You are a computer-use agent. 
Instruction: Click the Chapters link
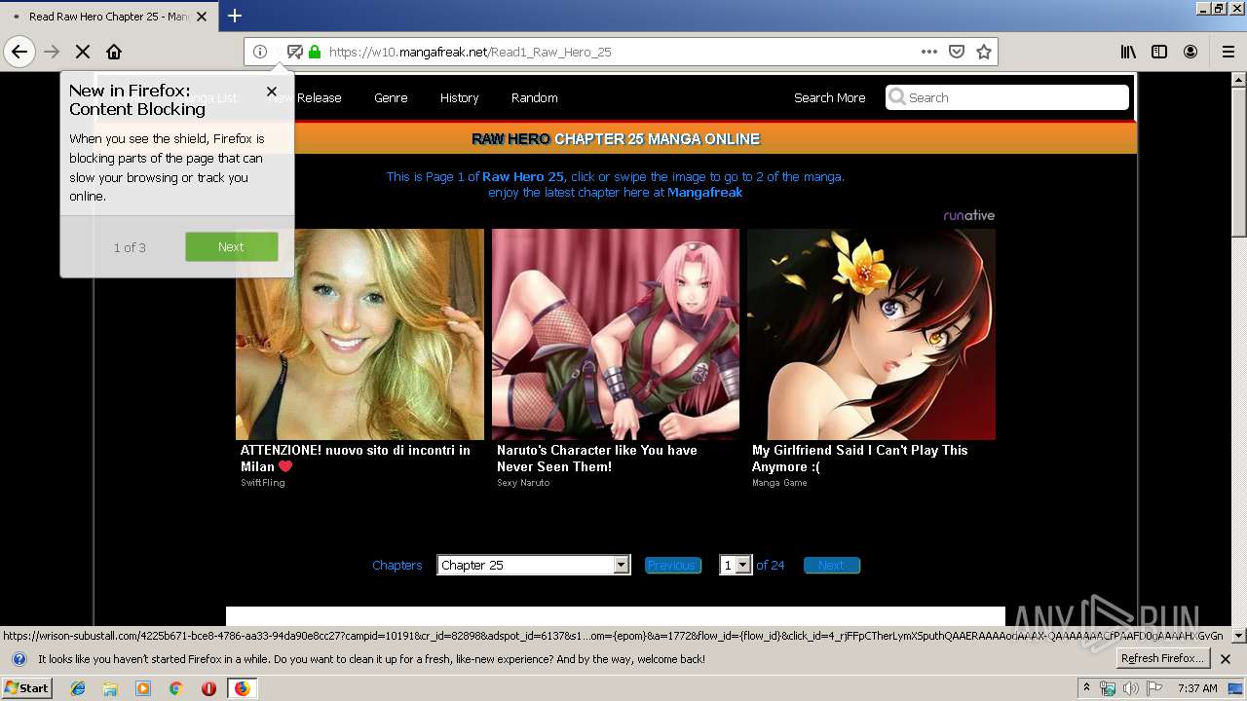tap(397, 565)
